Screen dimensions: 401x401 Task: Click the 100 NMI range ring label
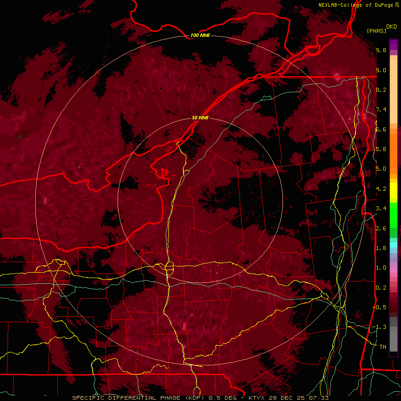(200, 35)
